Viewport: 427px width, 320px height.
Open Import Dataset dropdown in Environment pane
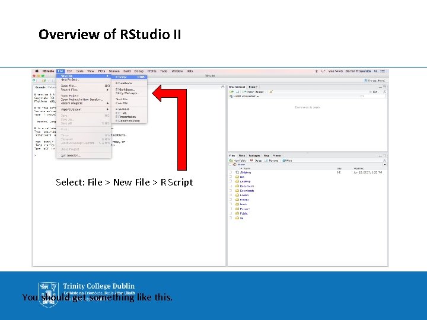pos(254,92)
